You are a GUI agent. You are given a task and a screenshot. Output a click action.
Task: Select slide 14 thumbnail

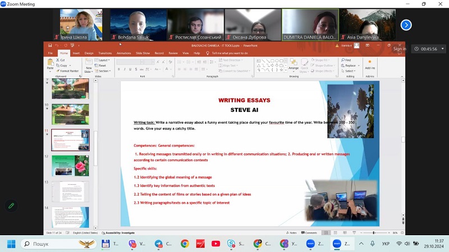tap(71, 217)
